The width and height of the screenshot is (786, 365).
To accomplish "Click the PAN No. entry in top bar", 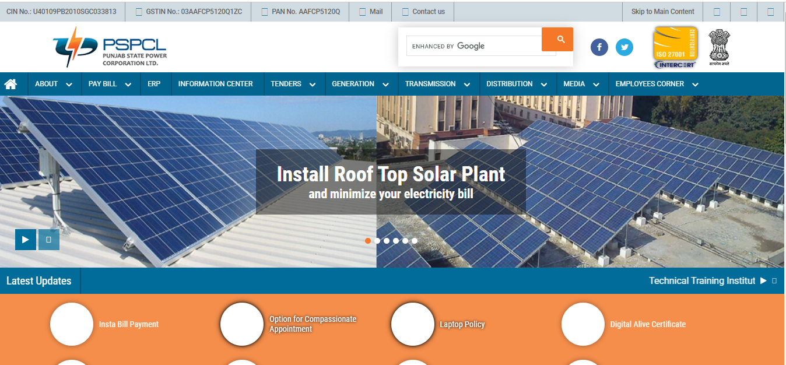I will pos(301,12).
